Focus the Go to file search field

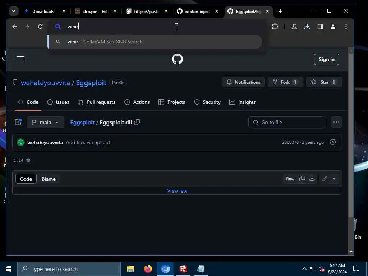(287, 122)
